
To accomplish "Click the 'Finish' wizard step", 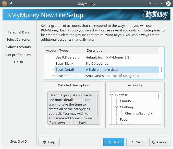I will pyautogui.click(x=18, y=62).
